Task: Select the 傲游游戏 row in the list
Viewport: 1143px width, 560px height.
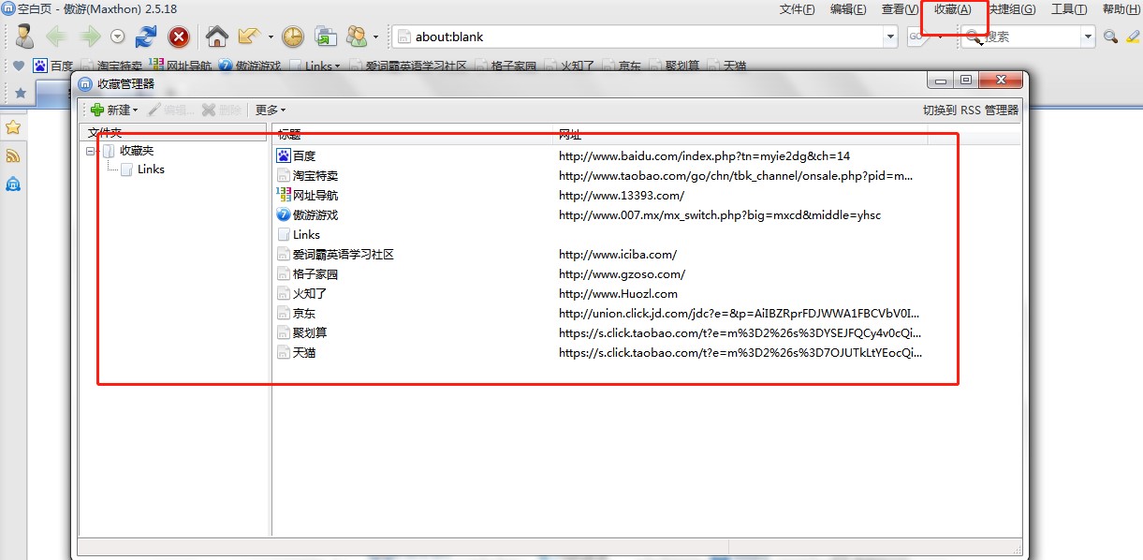Action: [646, 214]
